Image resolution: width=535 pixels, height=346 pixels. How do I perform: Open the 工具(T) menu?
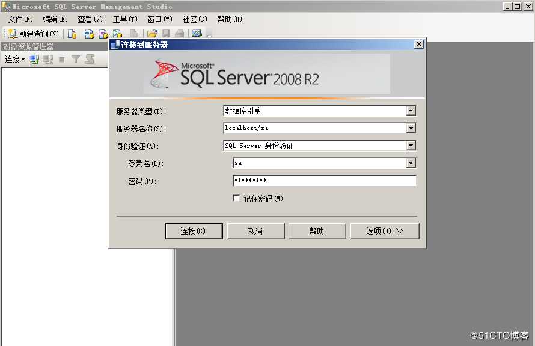pyautogui.click(x=125, y=19)
